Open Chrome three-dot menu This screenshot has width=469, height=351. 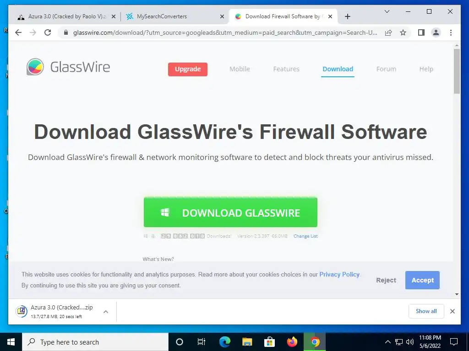coord(451,32)
